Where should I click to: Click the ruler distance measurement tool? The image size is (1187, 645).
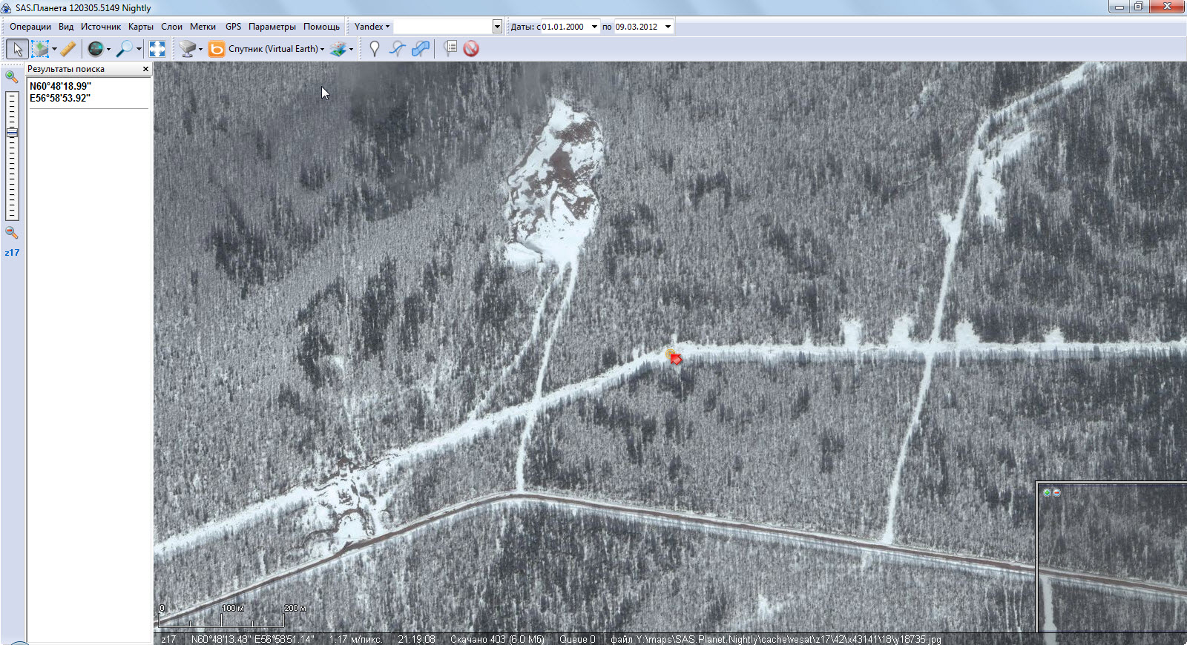click(68, 49)
